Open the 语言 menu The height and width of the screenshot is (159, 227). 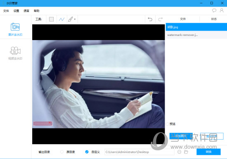26,11
